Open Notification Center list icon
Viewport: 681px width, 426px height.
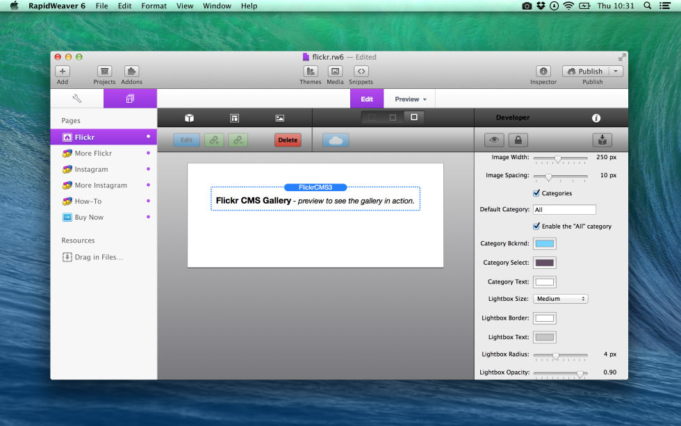pos(665,6)
